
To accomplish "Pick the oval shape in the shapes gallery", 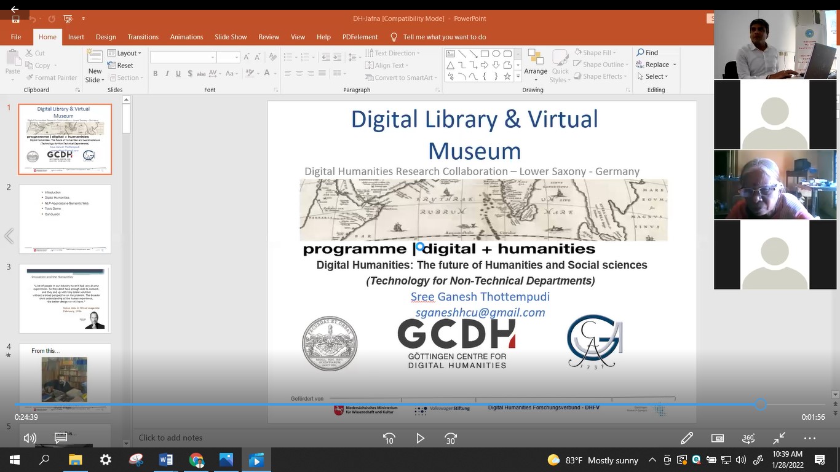I will (496, 53).
